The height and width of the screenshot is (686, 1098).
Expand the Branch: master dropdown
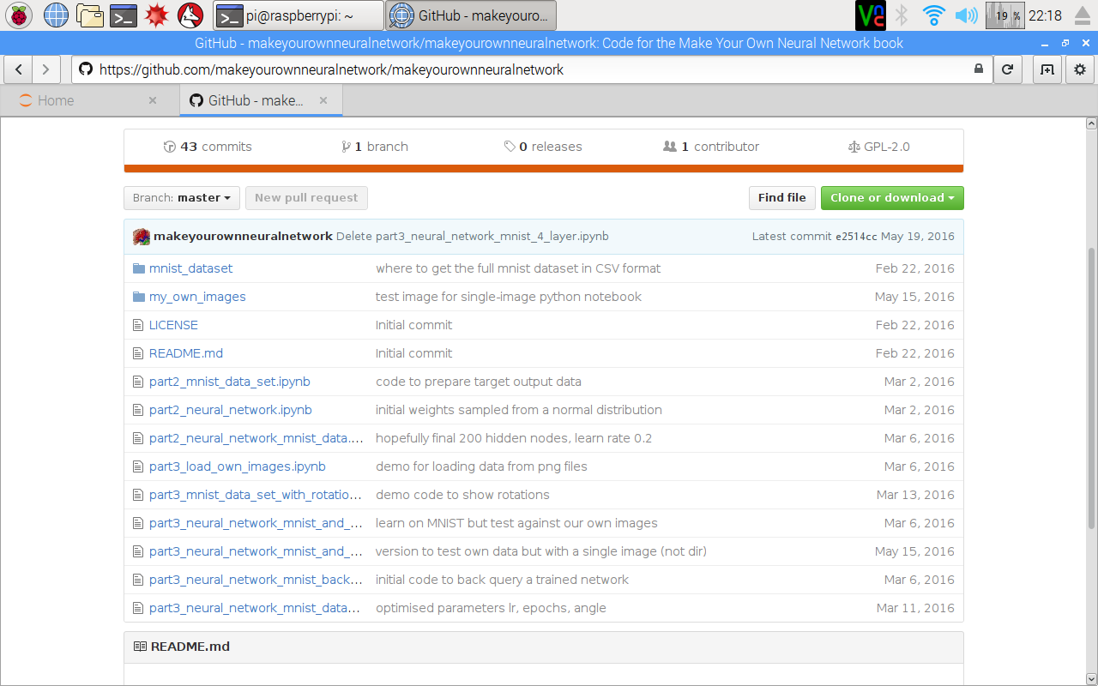(182, 198)
